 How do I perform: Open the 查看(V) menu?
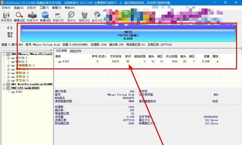click(x=57, y=8)
